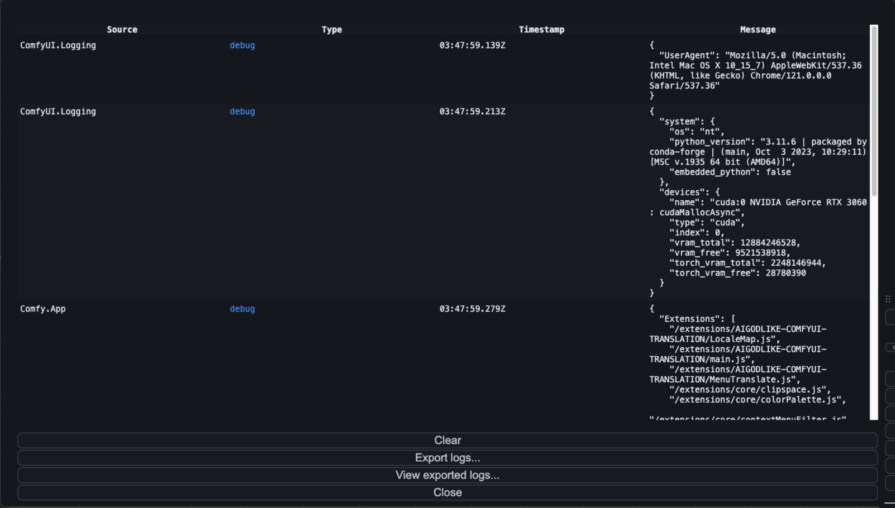Click the "os": "nt" line
The image size is (895, 508).
tap(697, 132)
